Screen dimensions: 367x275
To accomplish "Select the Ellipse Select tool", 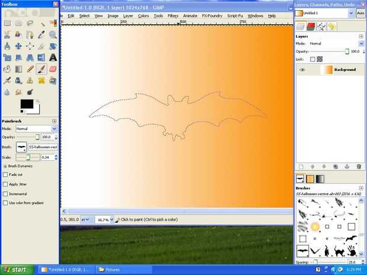I will [x=19, y=23].
